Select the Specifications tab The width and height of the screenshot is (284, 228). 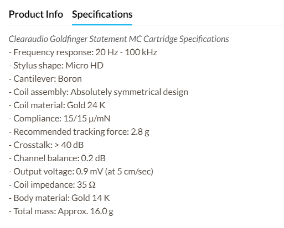(x=102, y=14)
